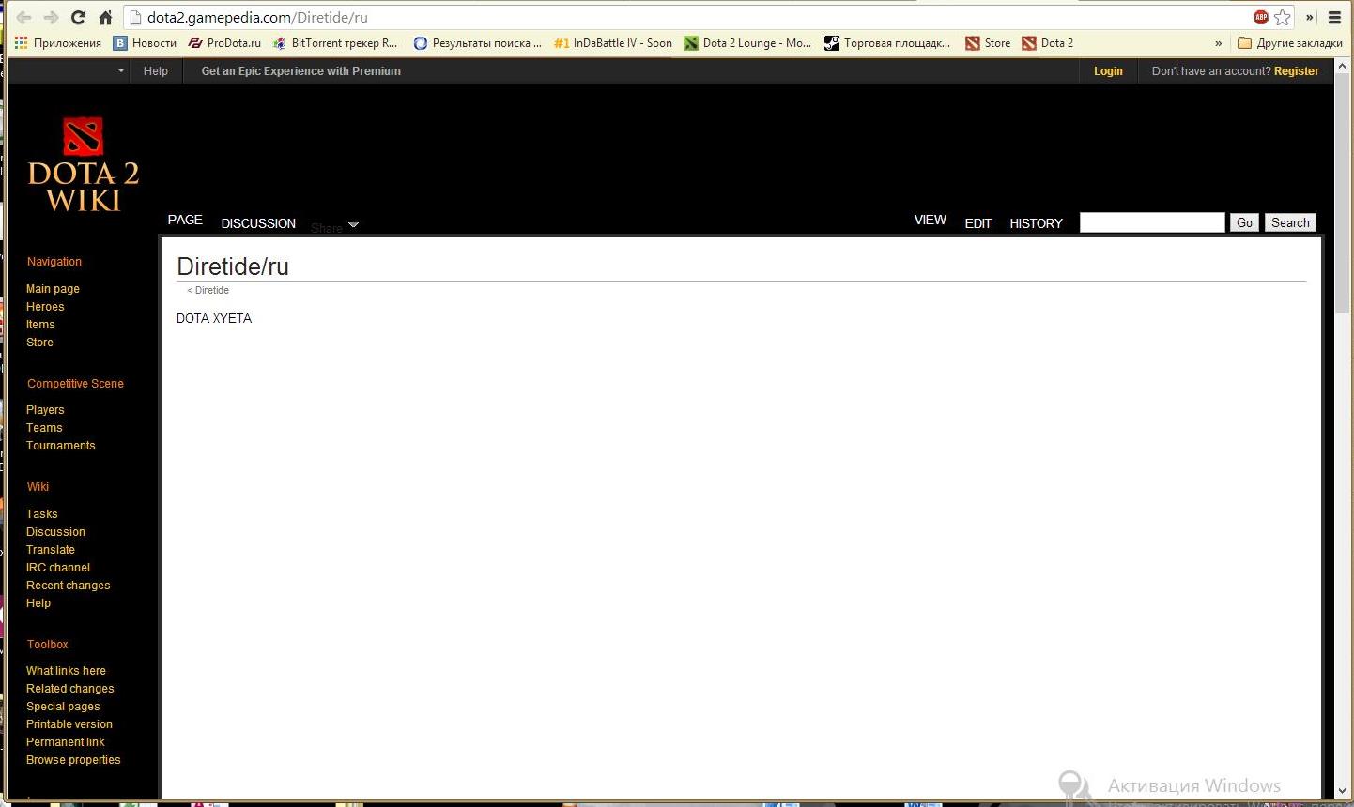Image resolution: width=1354 pixels, height=807 pixels.
Task: Click the Dota 2 Wiki logo
Action: [84, 165]
